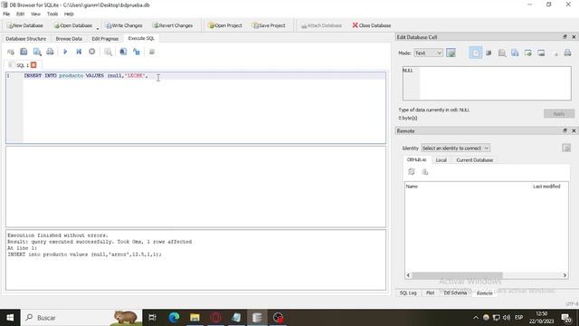Click the upload database icon under DBHub.io tab
The height and width of the screenshot is (326, 579).
[x=425, y=172]
